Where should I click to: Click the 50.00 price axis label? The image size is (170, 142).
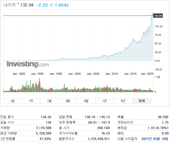click(158, 44)
